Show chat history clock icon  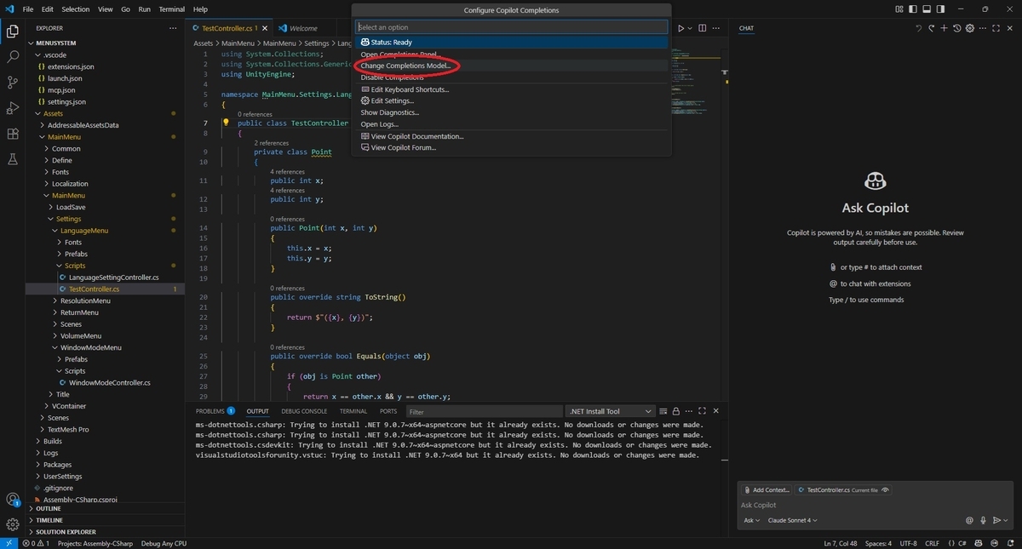pos(957,28)
